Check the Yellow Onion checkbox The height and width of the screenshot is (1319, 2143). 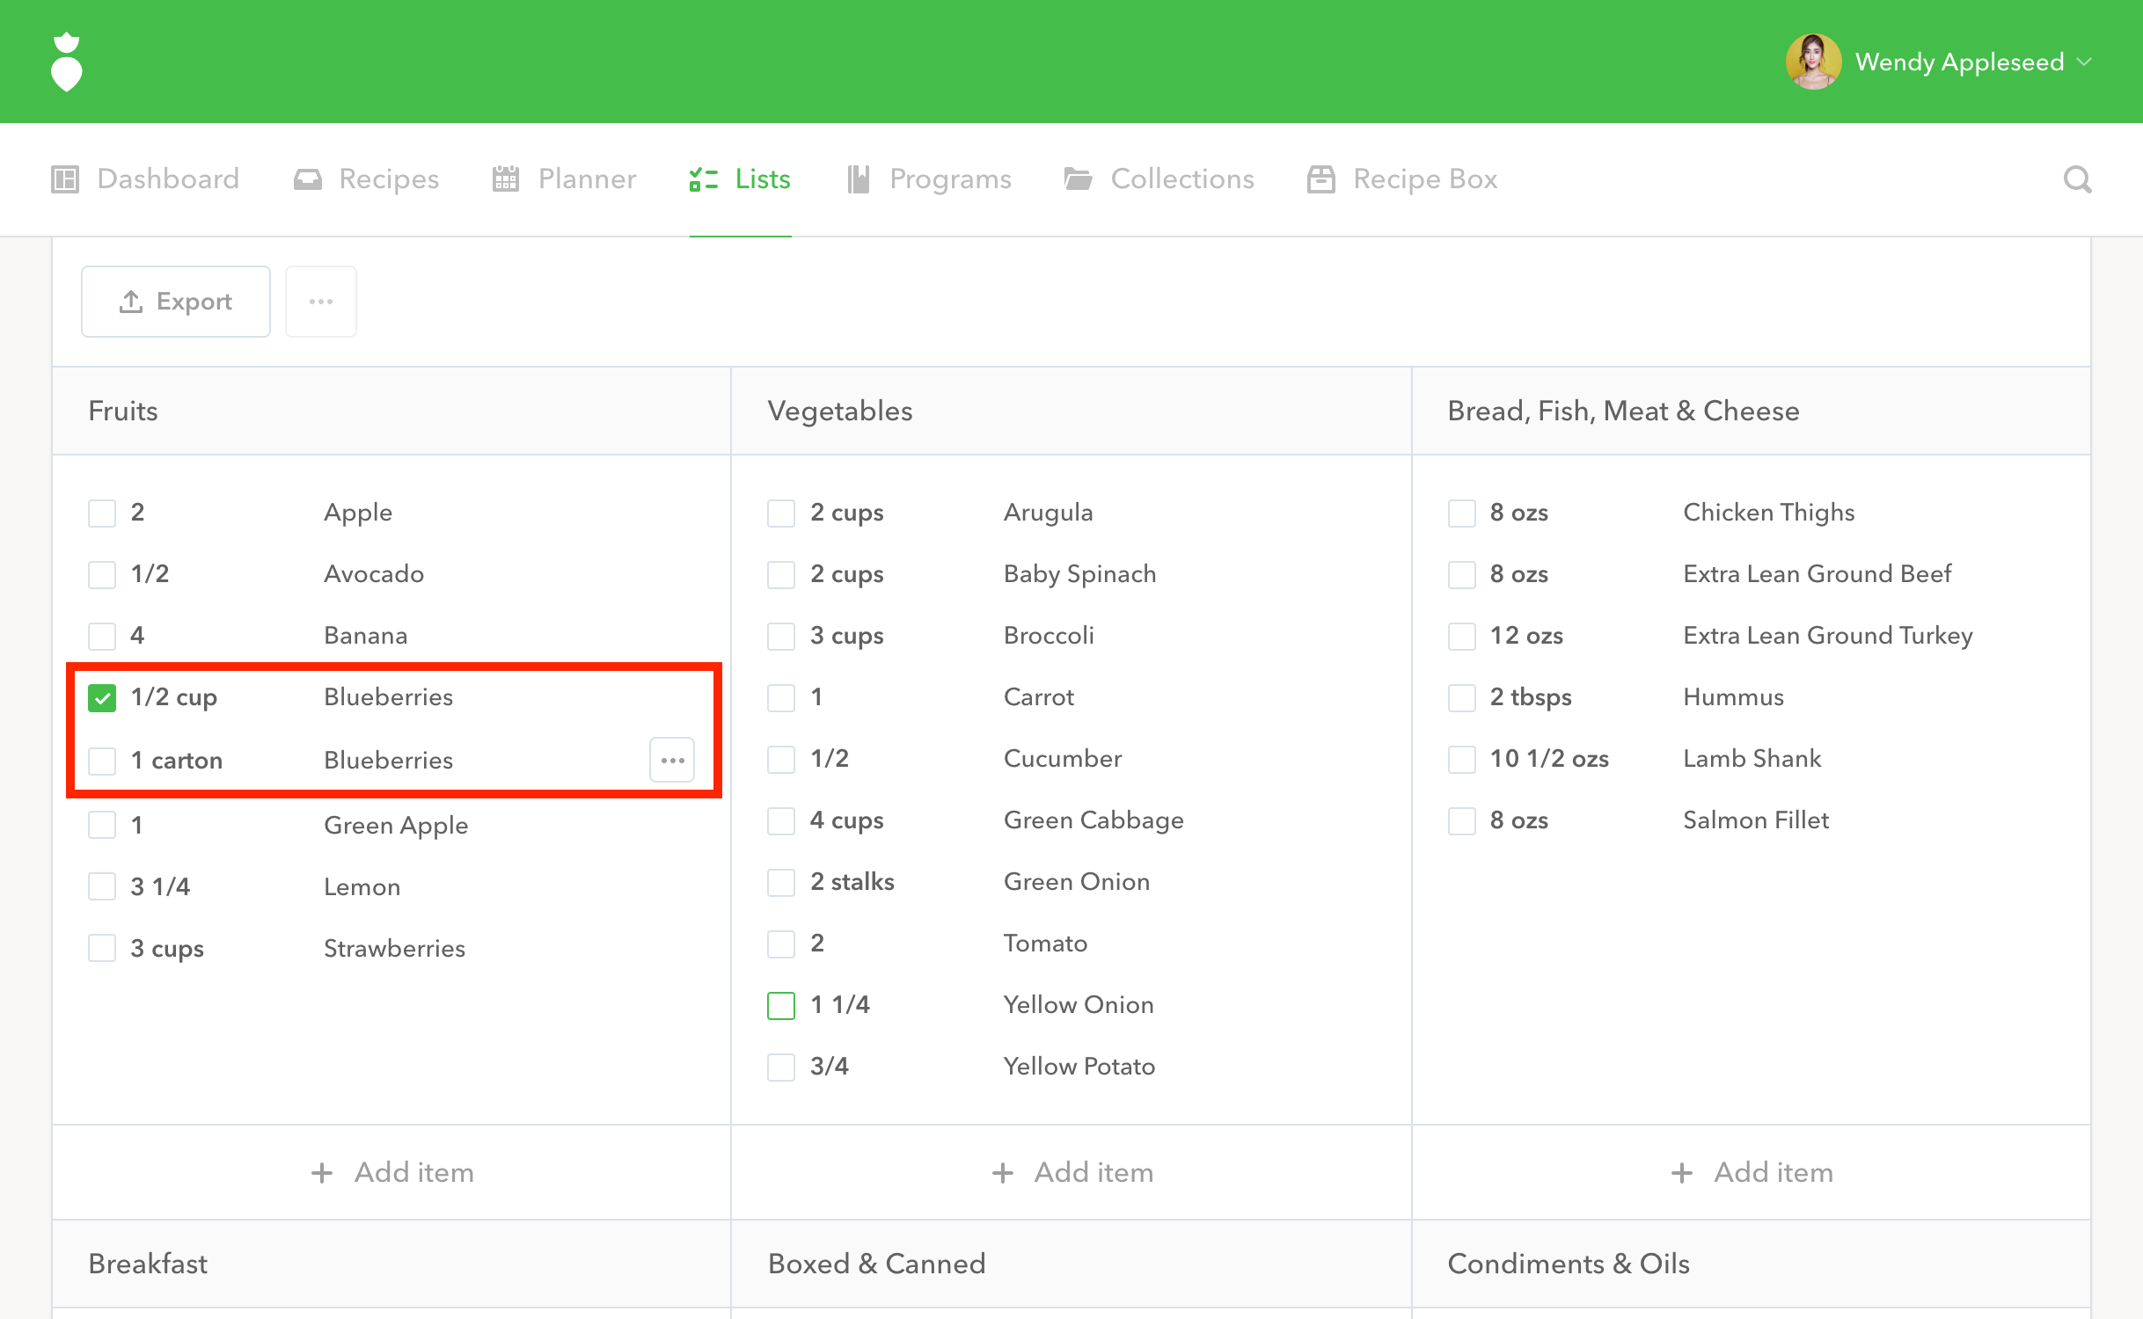tap(781, 1005)
